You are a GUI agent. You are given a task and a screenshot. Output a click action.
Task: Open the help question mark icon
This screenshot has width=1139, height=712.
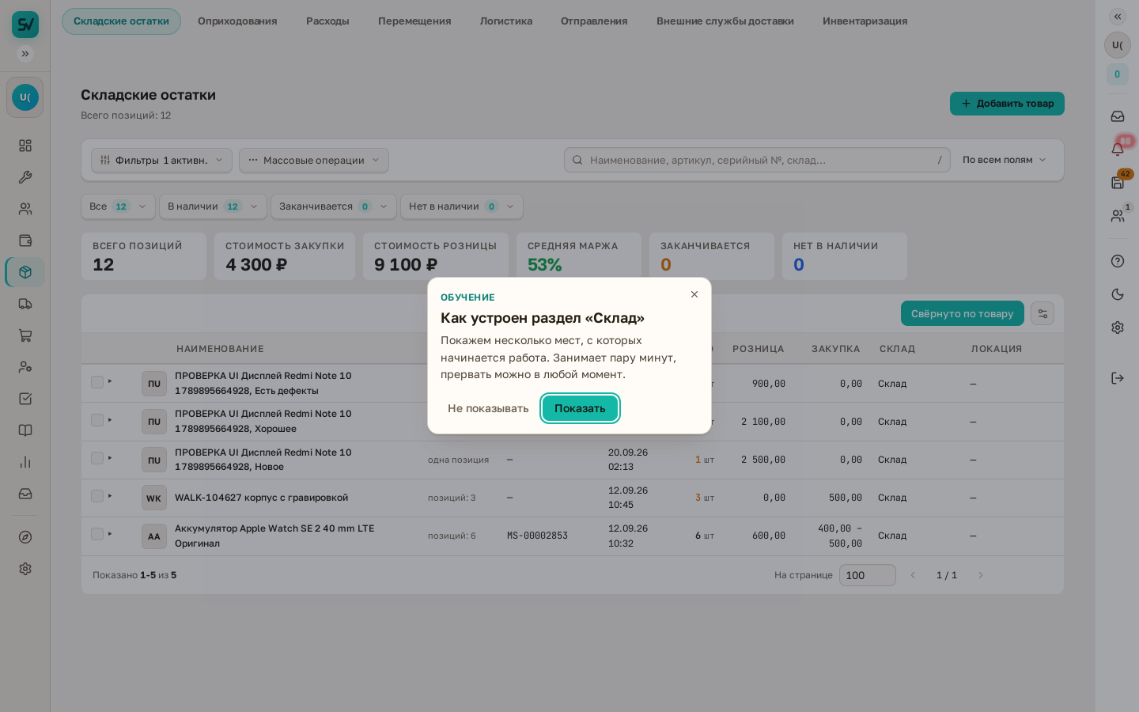point(1118,261)
